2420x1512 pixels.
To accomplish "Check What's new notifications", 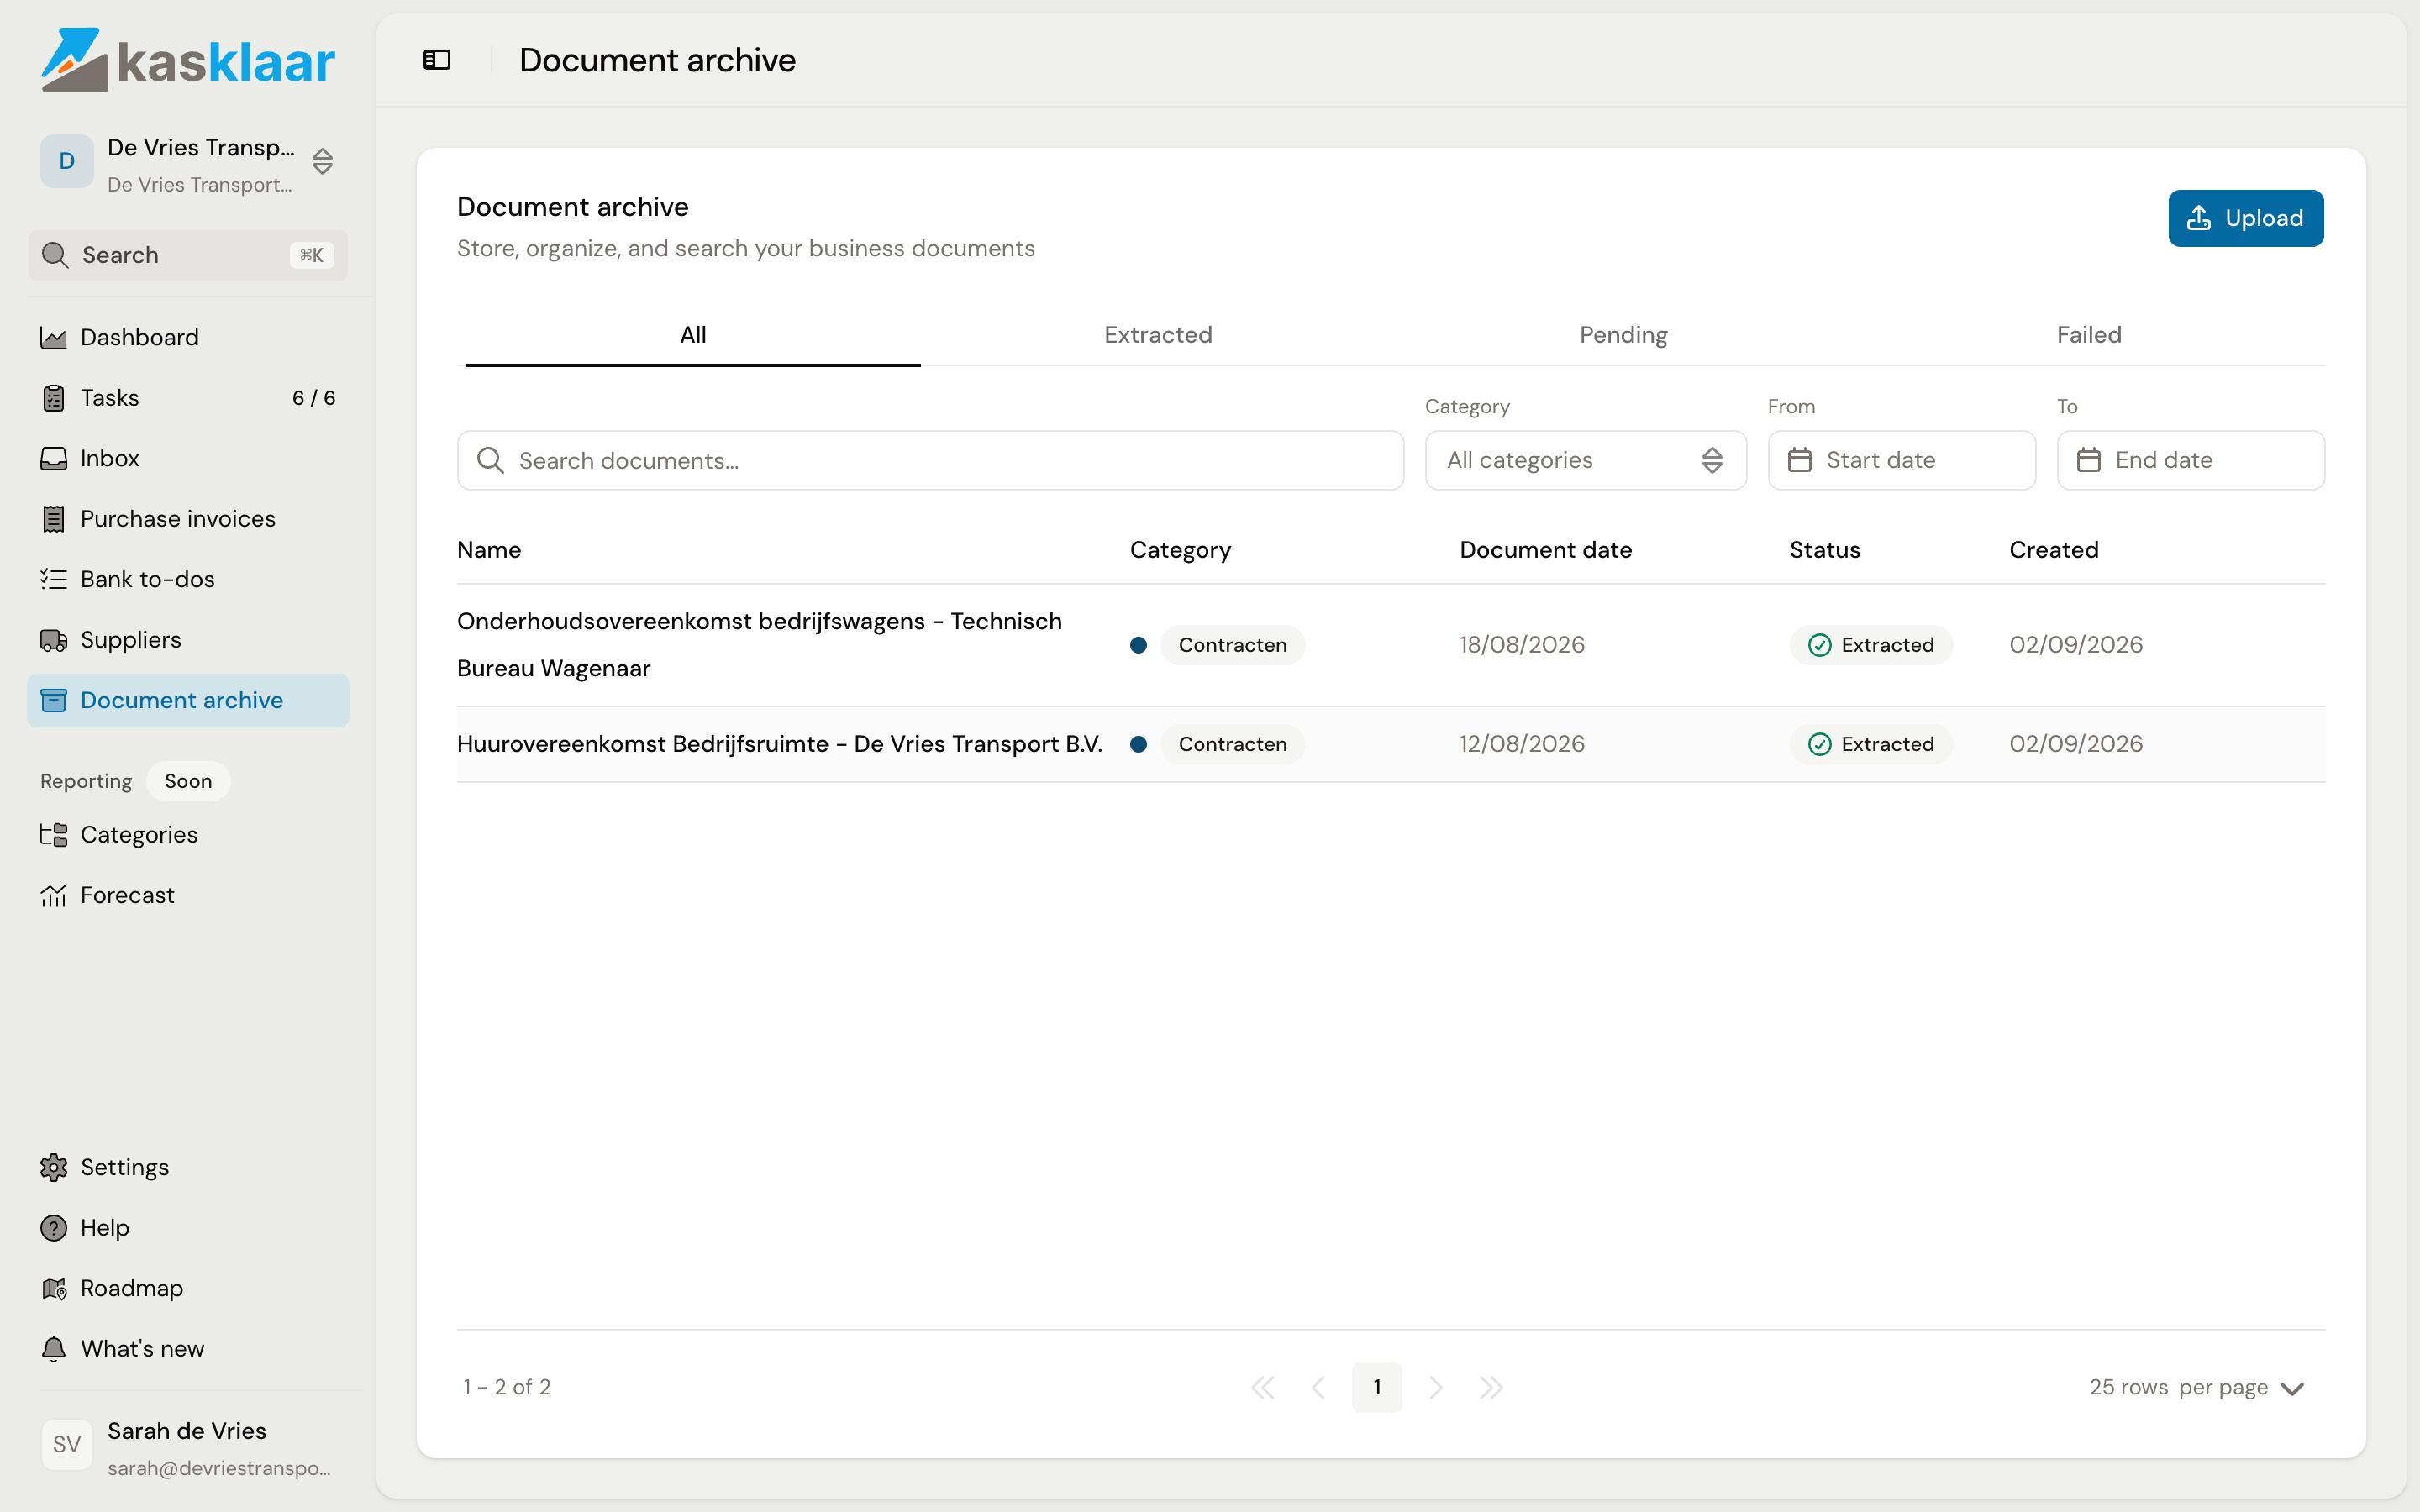I will (x=188, y=1349).
